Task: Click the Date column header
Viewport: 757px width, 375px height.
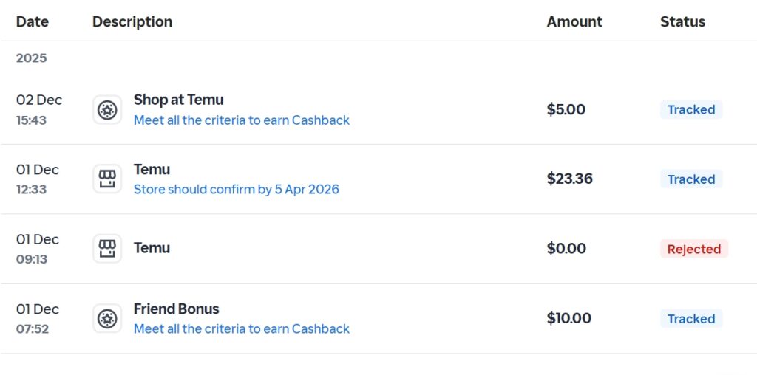Action: (33, 22)
